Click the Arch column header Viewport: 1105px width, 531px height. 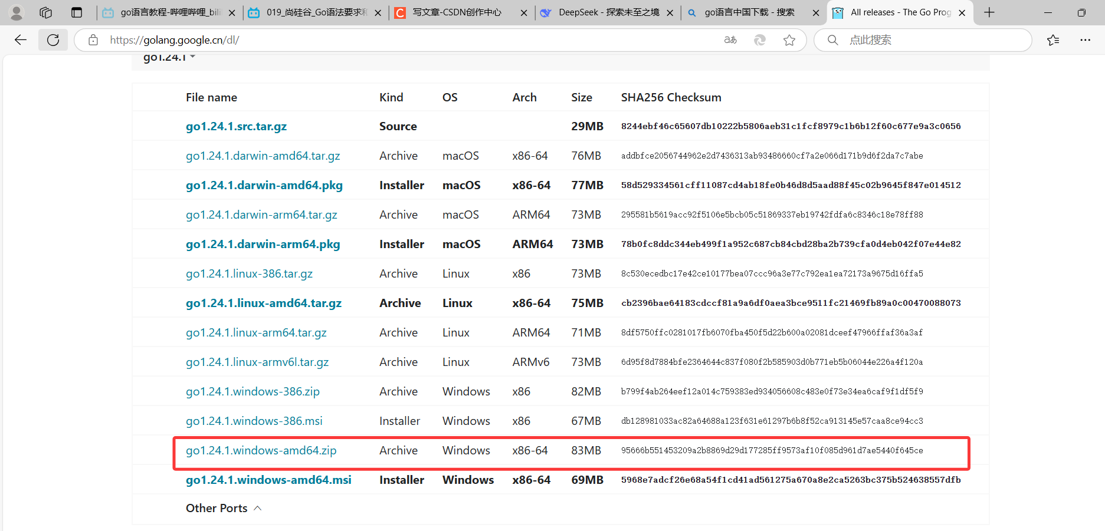pos(524,97)
